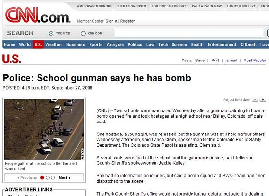This screenshot has height=196, width=269.
Task: Open the Politics navigation tab
Action: (135, 45)
